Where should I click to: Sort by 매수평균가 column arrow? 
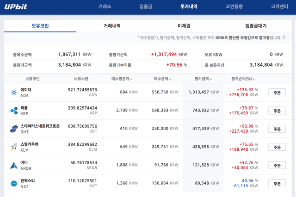click(x=131, y=79)
